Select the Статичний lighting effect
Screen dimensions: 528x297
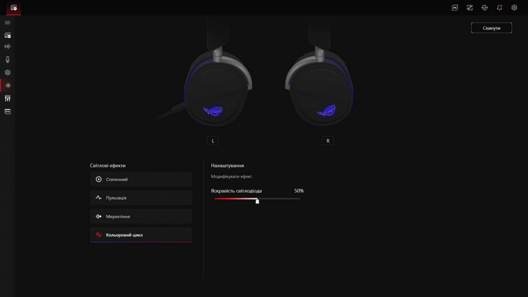pos(141,179)
